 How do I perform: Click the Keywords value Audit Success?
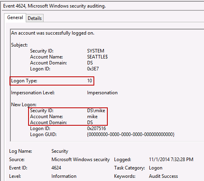coord(164,176)
